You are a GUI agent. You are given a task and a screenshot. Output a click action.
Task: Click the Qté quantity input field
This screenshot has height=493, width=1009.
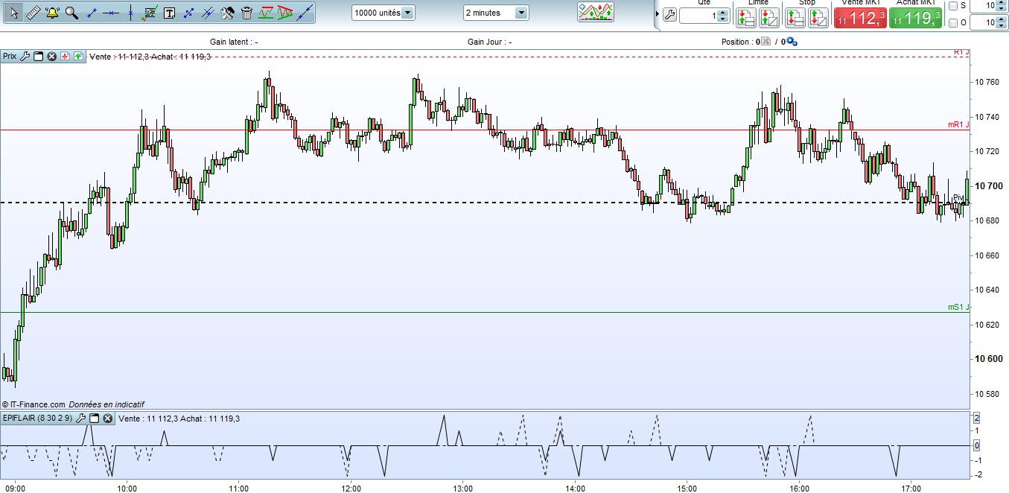pyautogui.click(x=698, y=16)
